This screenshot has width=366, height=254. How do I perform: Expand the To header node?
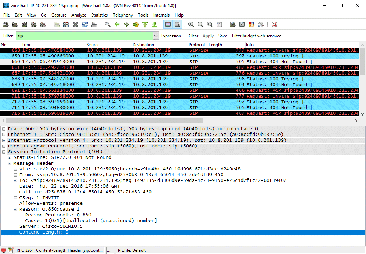tap(15, 180)
